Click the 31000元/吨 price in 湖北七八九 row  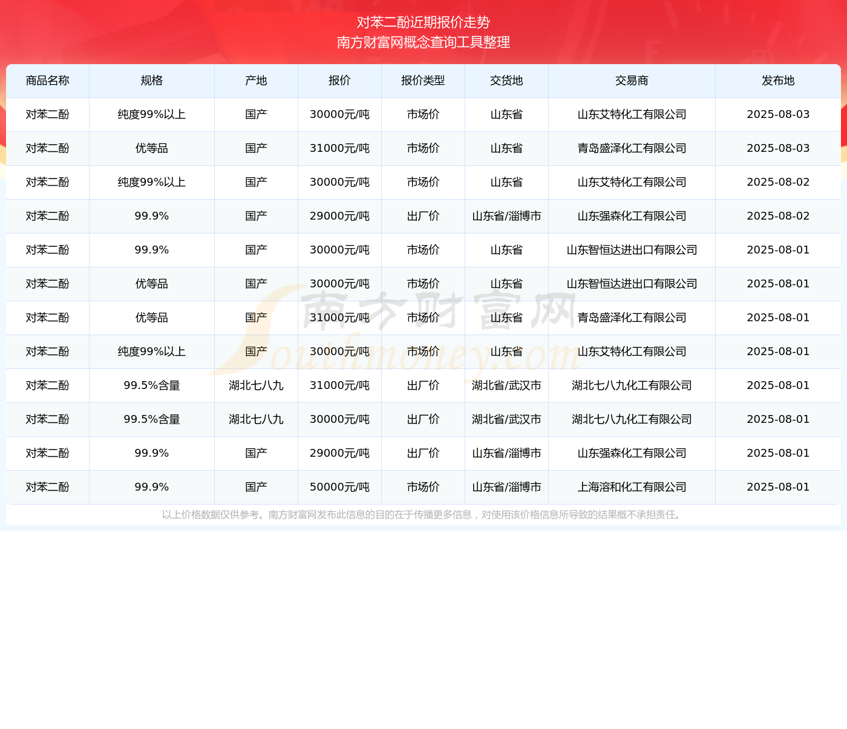tap(339, 385)
